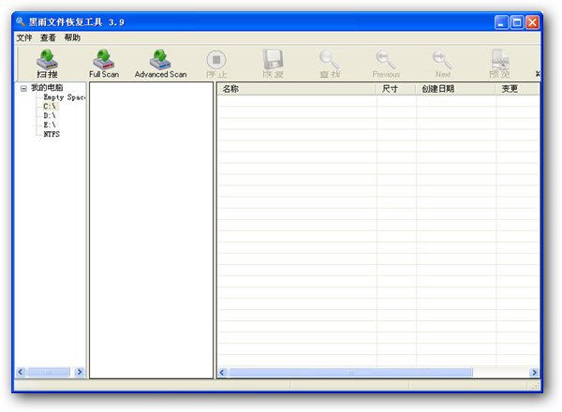The width and height of the screenshot is (562, 412).
Task: Select the E:\ drive
Action: tap(50, 125)
